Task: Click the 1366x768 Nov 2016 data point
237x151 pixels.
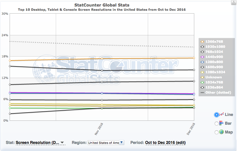Action: (x=102, y=59)
